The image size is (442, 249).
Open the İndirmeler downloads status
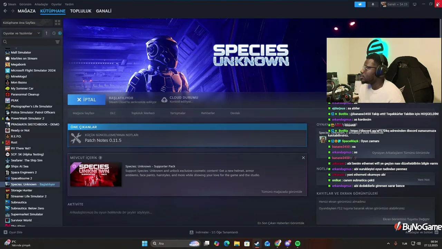[x=214, y=232]
